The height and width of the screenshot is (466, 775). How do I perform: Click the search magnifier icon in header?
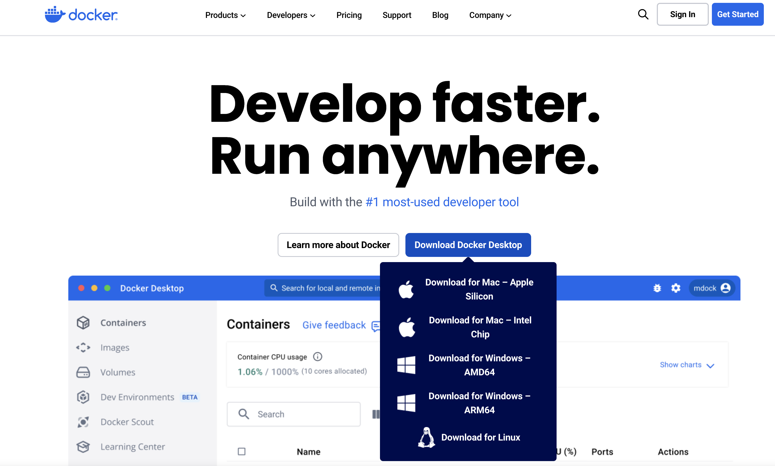click(x=643, y=15)
